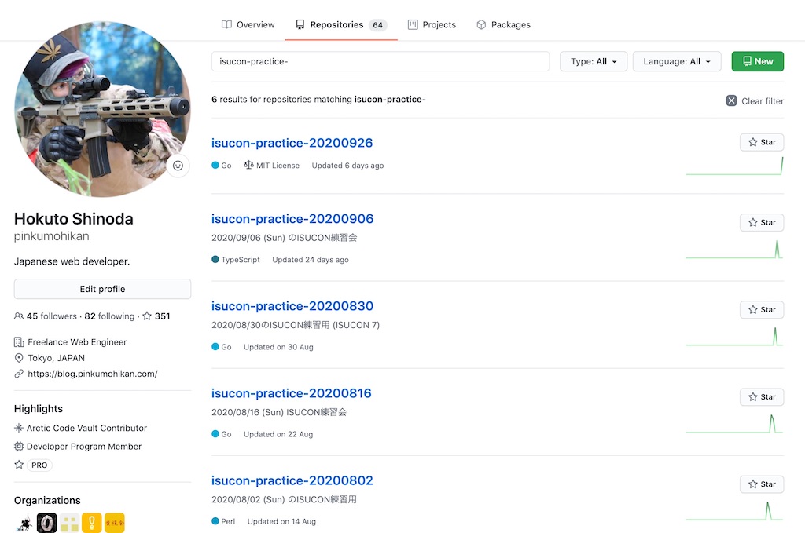805x533 pixels.
Task: Click the Freelance Web Engineer text
Action: (x=77, y=341)
